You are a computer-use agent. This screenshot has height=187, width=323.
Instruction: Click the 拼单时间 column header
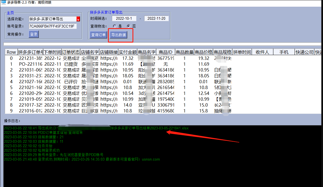pos(242,52)
